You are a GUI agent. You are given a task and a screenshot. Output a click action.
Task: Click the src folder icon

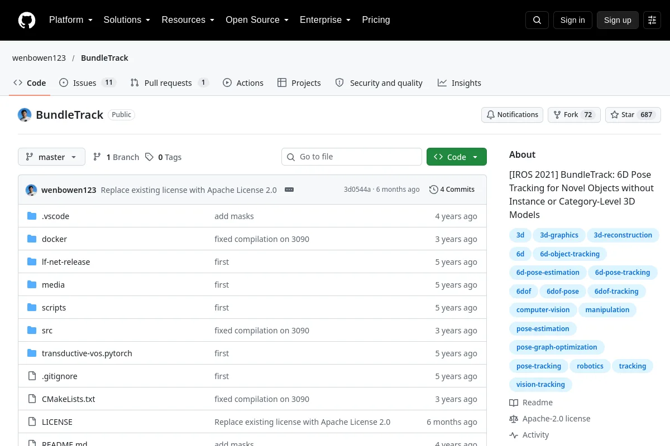pyautogui.click(x=32, y=331)
